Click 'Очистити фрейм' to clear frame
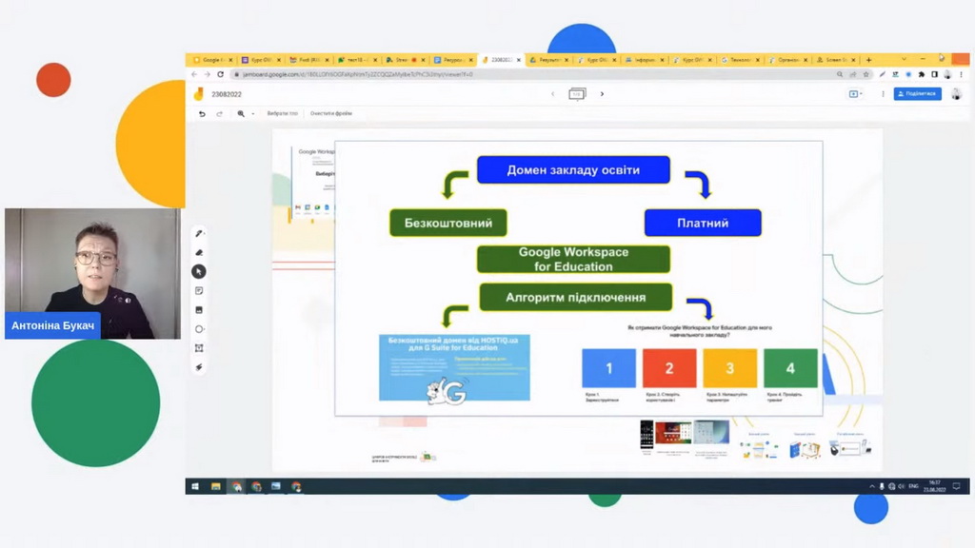The width and height of the screenshot is (975, 548). [x=330, y=114]
